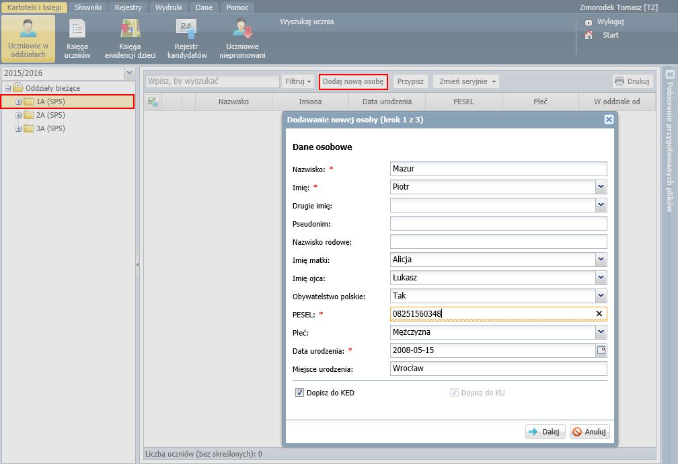Switch to Dane tab
This screenshot has height=464, width=678.
(204, 7)
